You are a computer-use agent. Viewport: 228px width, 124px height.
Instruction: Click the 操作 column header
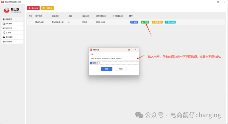[x=131, y=16]
